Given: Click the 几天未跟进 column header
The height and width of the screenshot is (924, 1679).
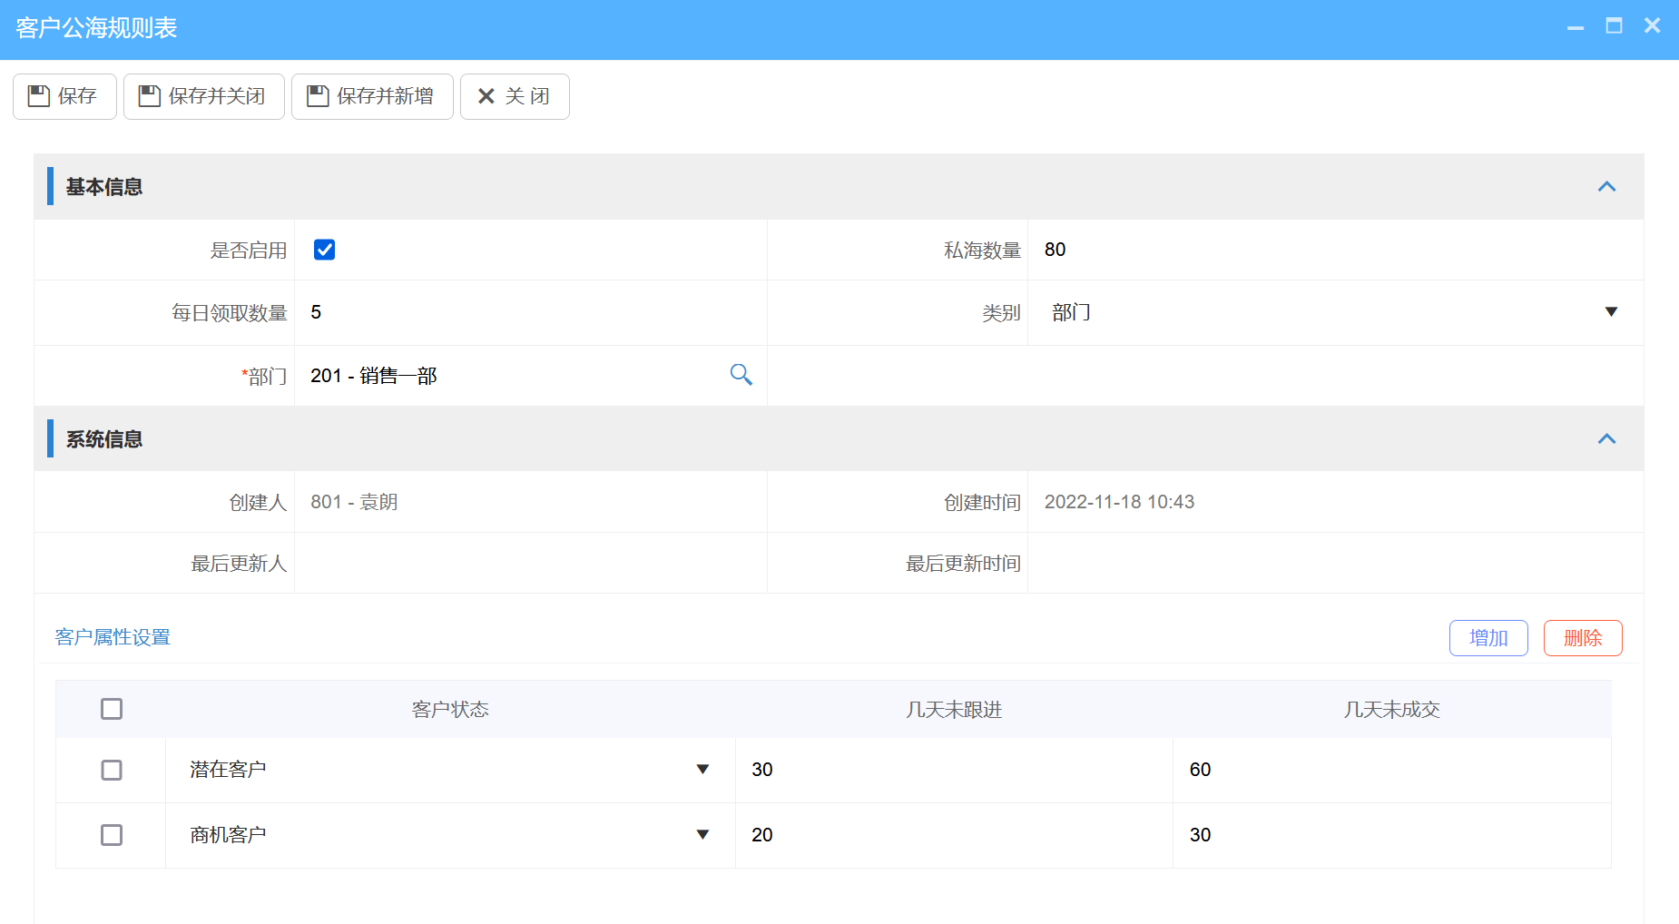Looking at the screenshot, I should 953,709.
